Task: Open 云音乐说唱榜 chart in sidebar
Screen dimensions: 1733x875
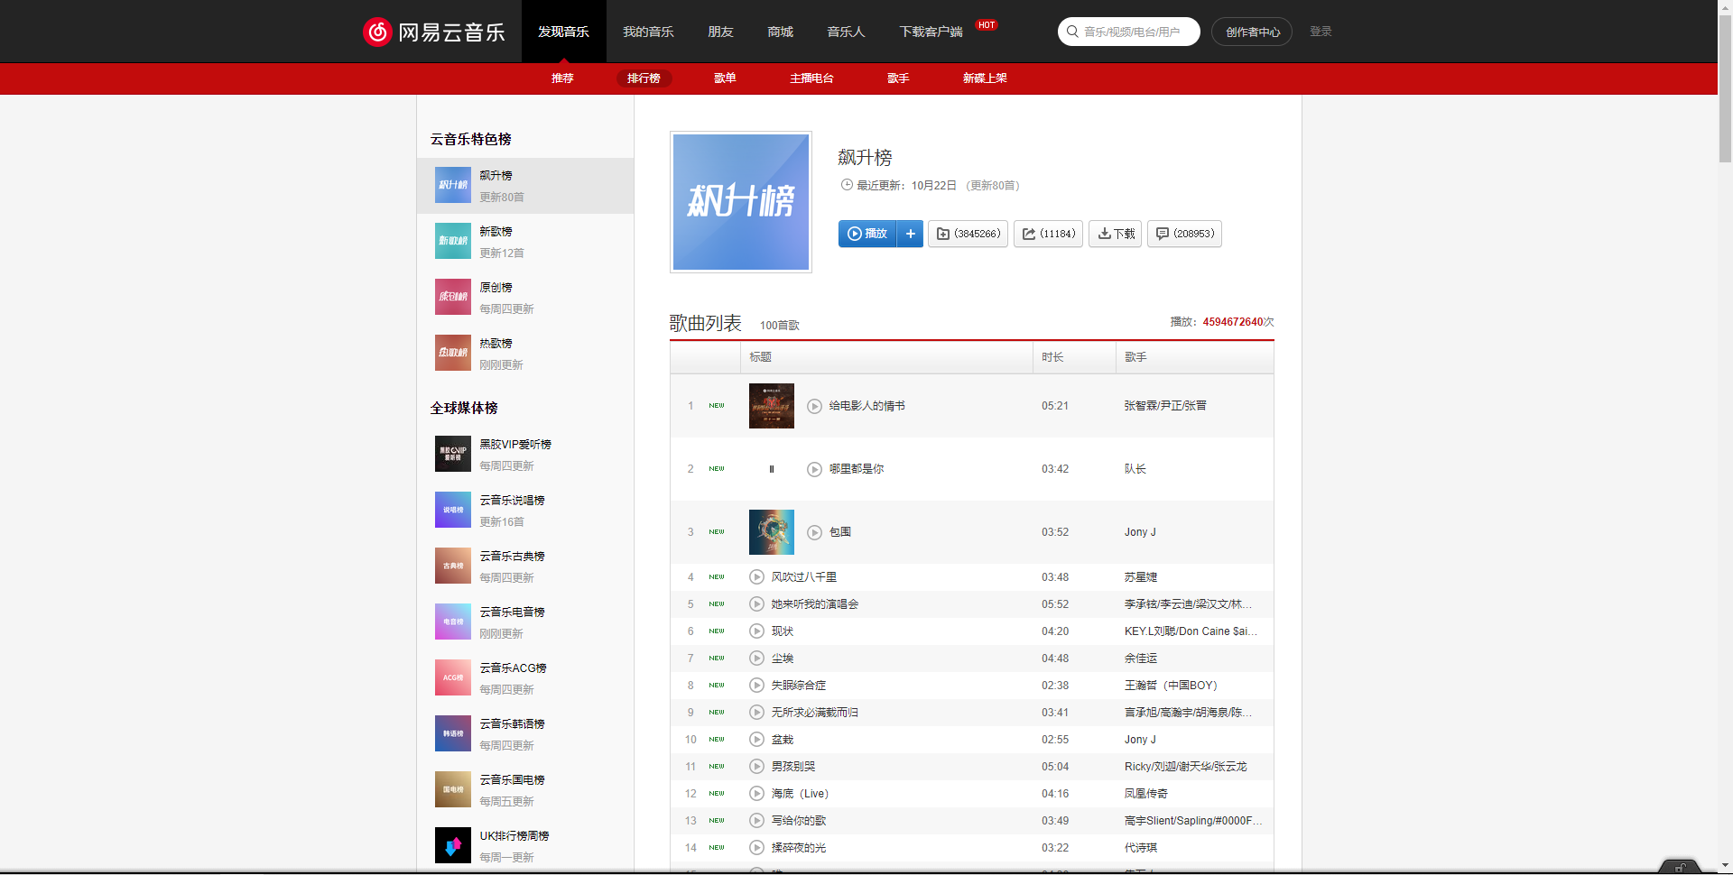Action: click(x=525, y=511)
